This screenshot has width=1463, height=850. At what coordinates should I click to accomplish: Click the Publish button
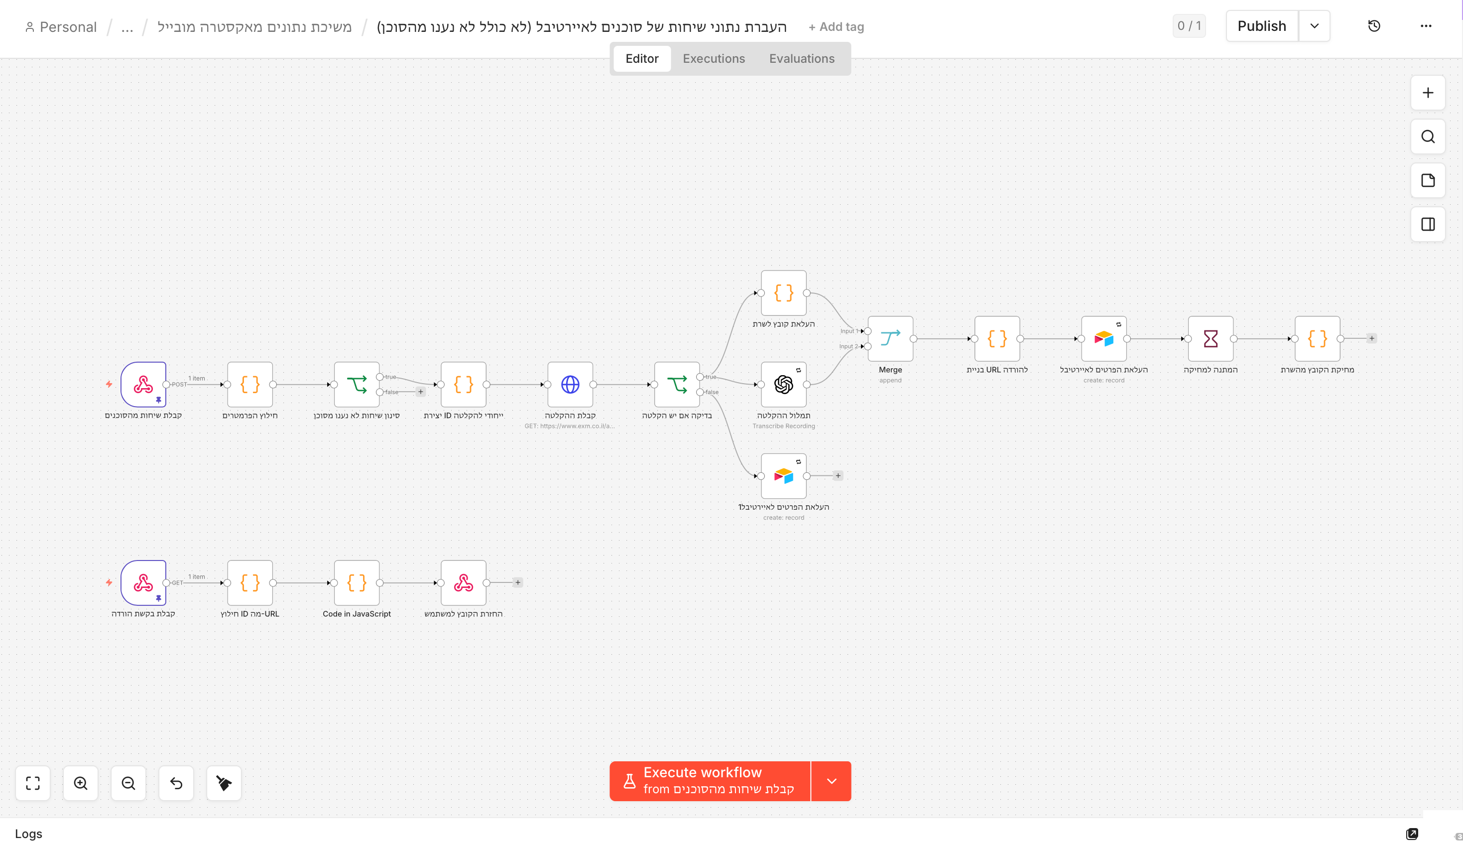(x=1261, y=26)
